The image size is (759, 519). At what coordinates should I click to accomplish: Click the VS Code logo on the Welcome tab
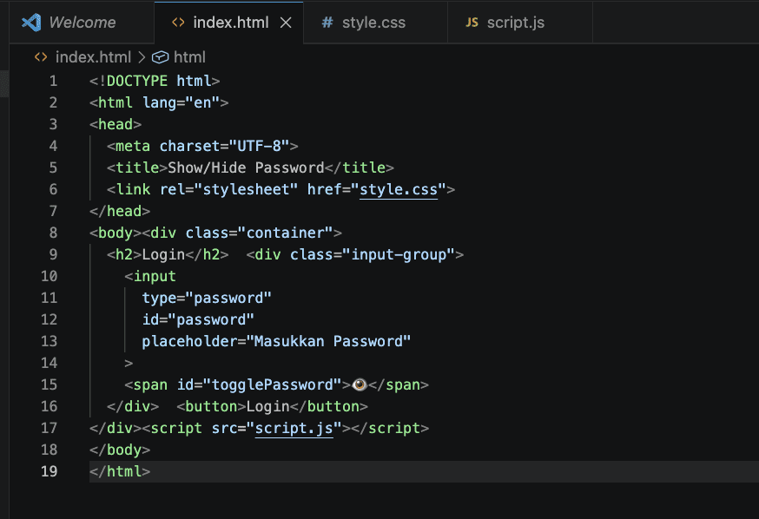coord(32,23)
